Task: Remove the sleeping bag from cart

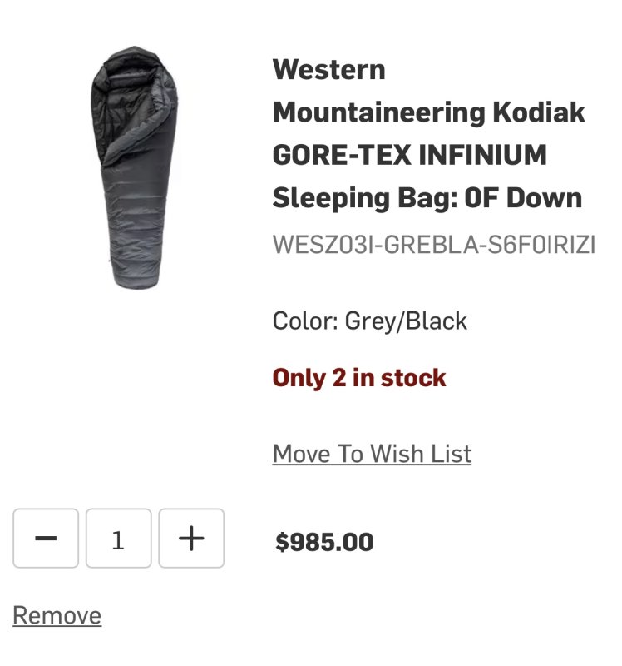Action: [57, 615]
